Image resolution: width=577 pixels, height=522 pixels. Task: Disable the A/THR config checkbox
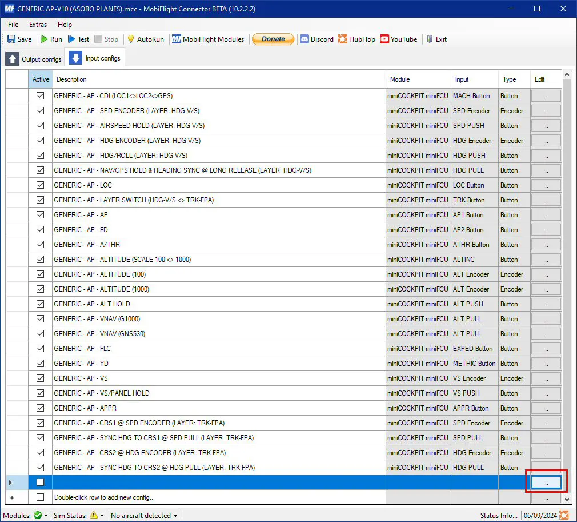coord(40,244)
